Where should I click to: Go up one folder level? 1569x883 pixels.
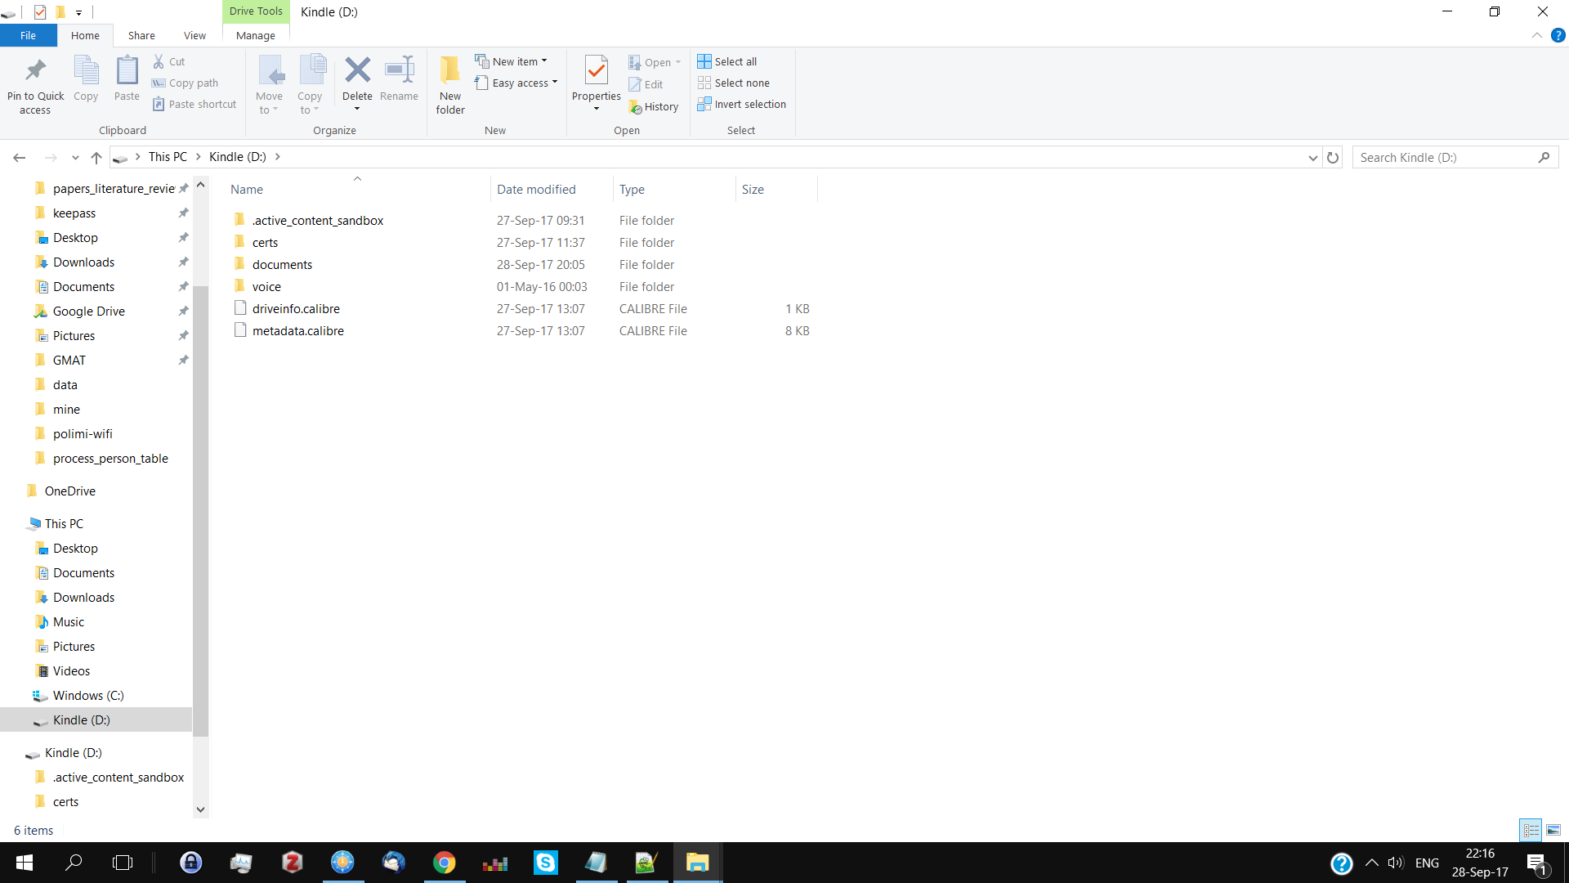click(x=96, y=158)
